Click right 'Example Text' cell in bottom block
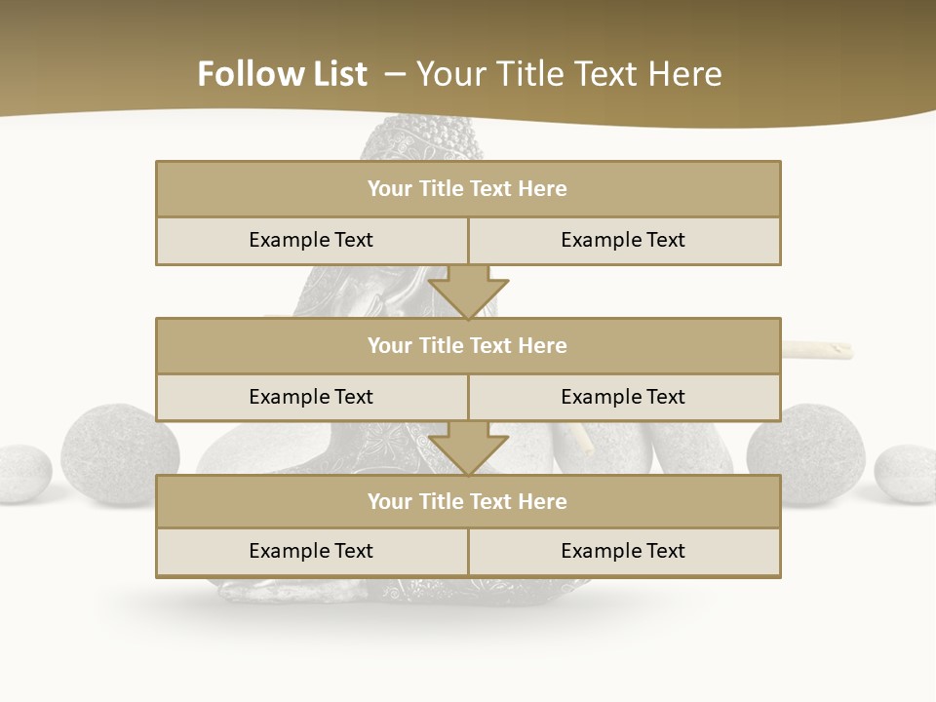 (623, 551)
